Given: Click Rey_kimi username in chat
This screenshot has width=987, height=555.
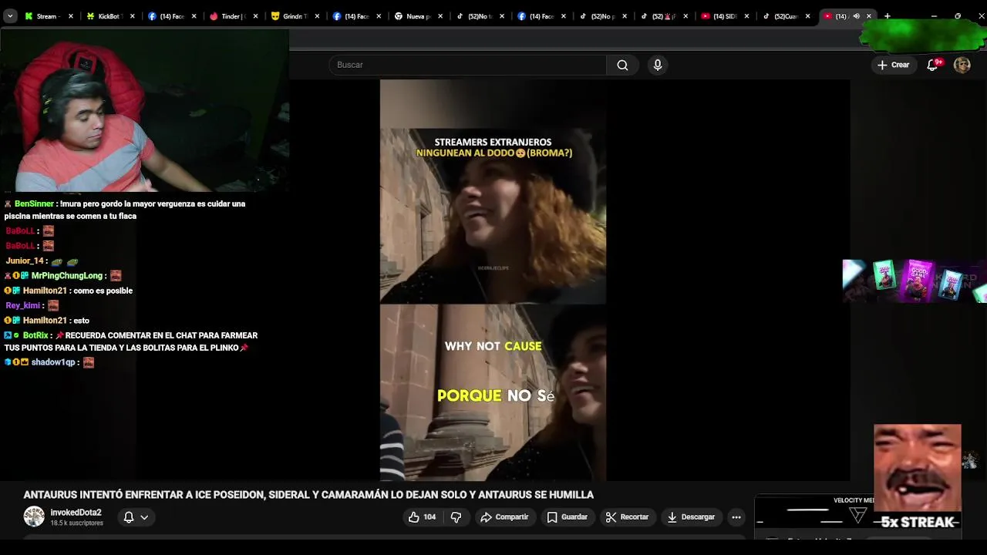Looking at the screenshot, I should click(22, 306).
